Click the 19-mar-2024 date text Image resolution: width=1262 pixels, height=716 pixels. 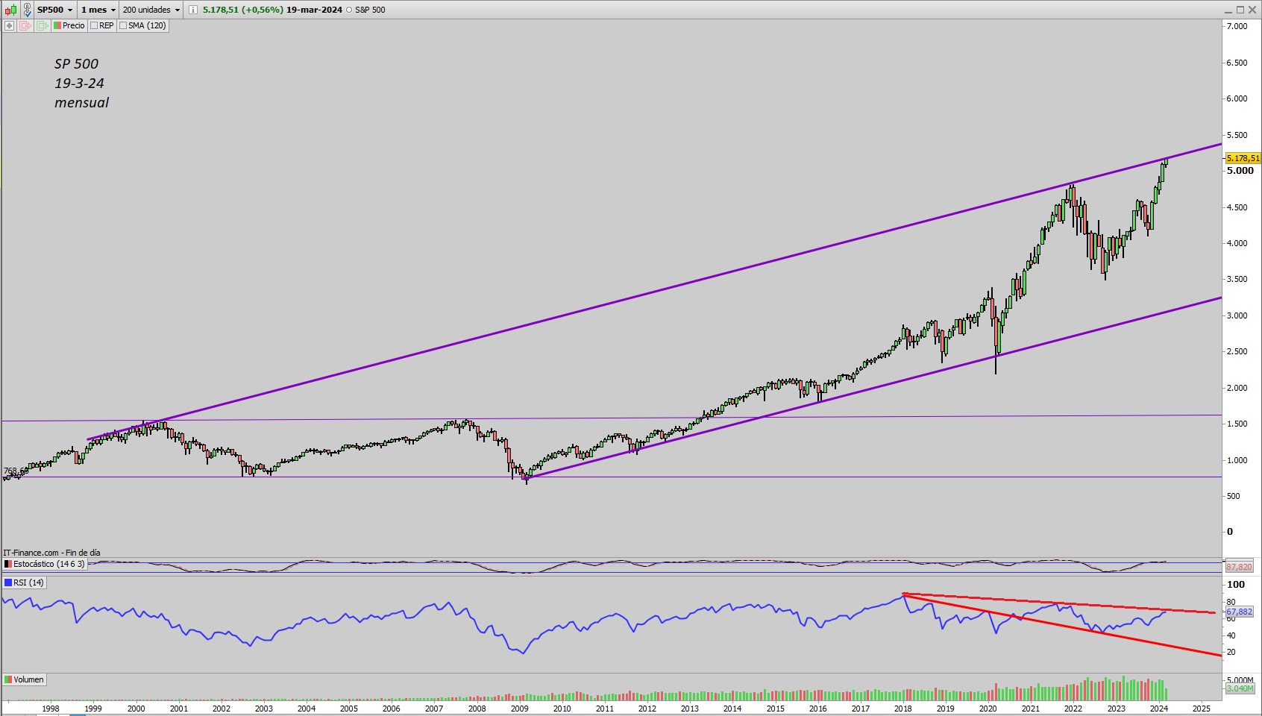tap(314, 10)
